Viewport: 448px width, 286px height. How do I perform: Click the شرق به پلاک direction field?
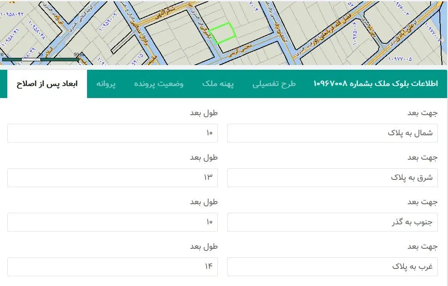tap(332, 178)
